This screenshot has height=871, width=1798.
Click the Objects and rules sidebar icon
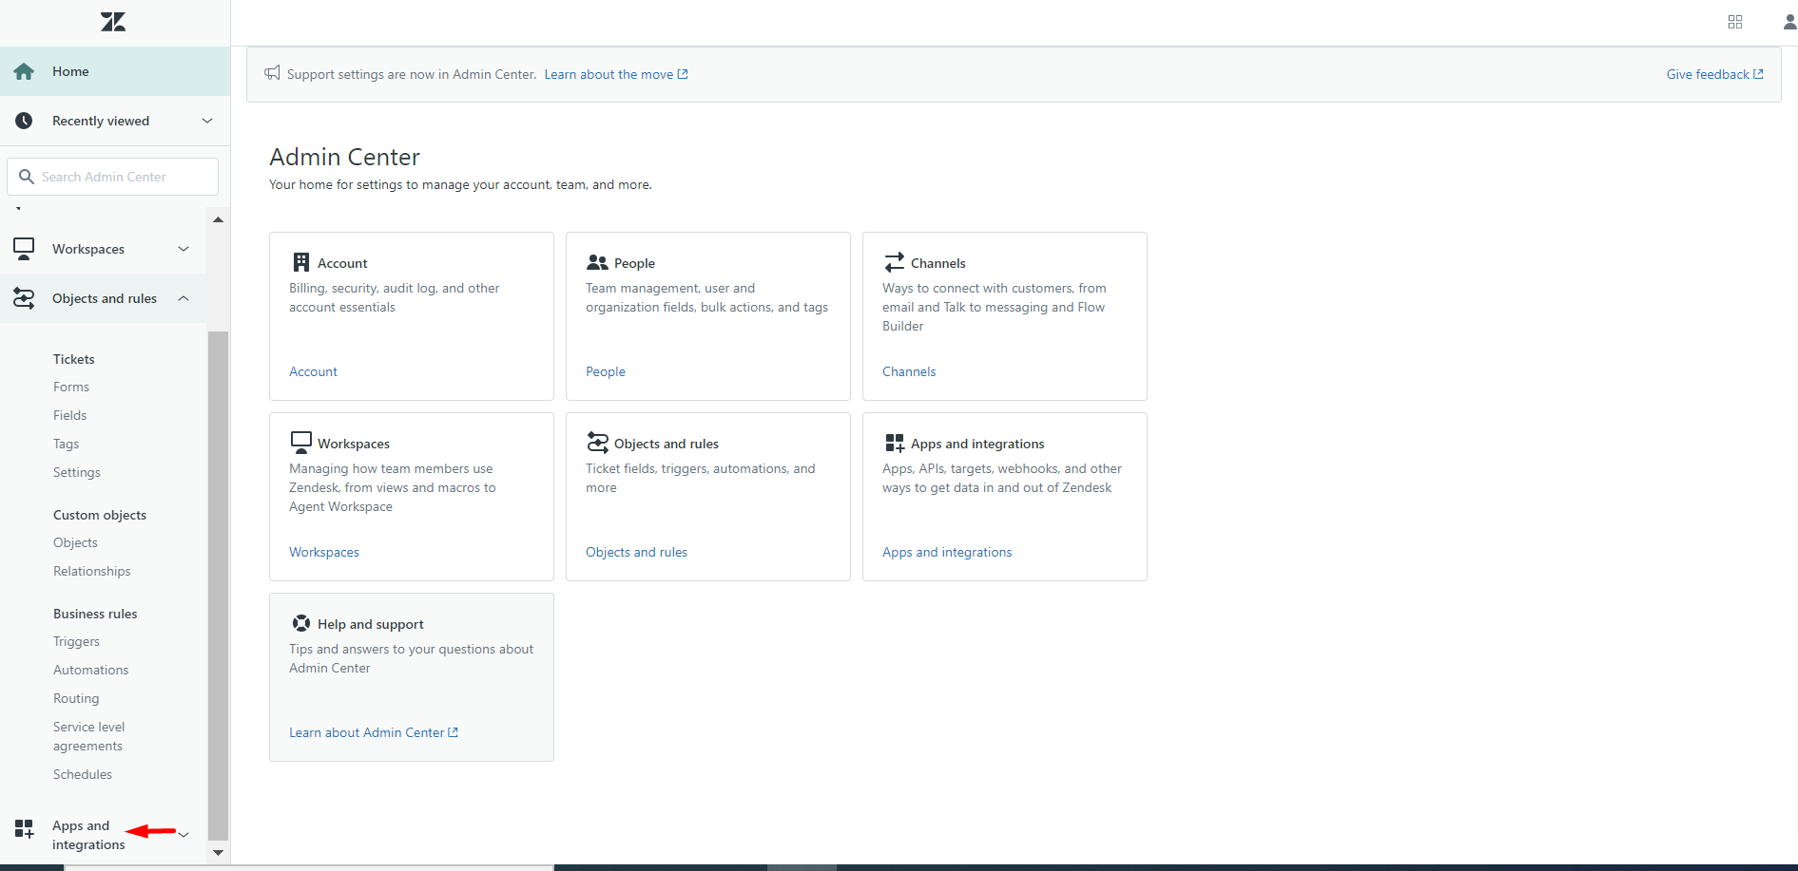point(24,298)
